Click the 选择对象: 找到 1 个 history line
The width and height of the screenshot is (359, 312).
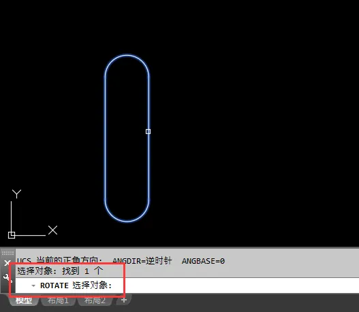tap(60, 271)
